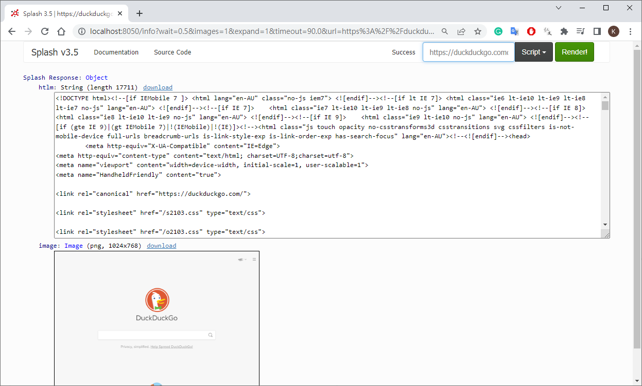The width and height of the screenshot is (642, 386).
Task: Open the media controls icon
Action: click(x=581, y=31)
